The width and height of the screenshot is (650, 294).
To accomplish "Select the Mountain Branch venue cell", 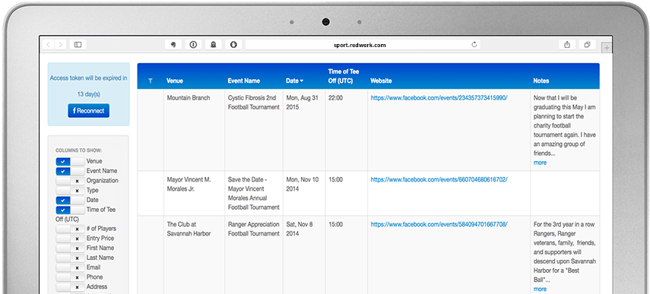I will point(195,130).
